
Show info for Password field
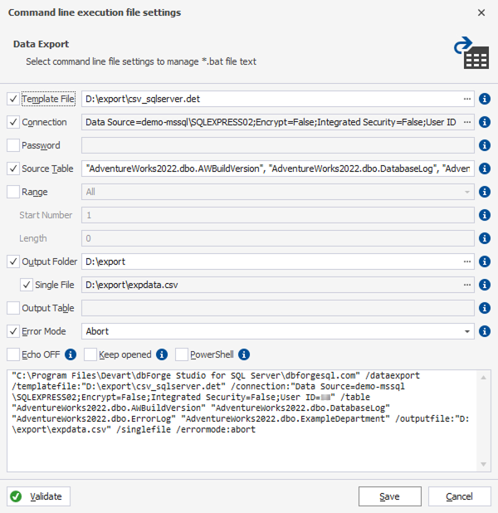[x=484, y=145]
